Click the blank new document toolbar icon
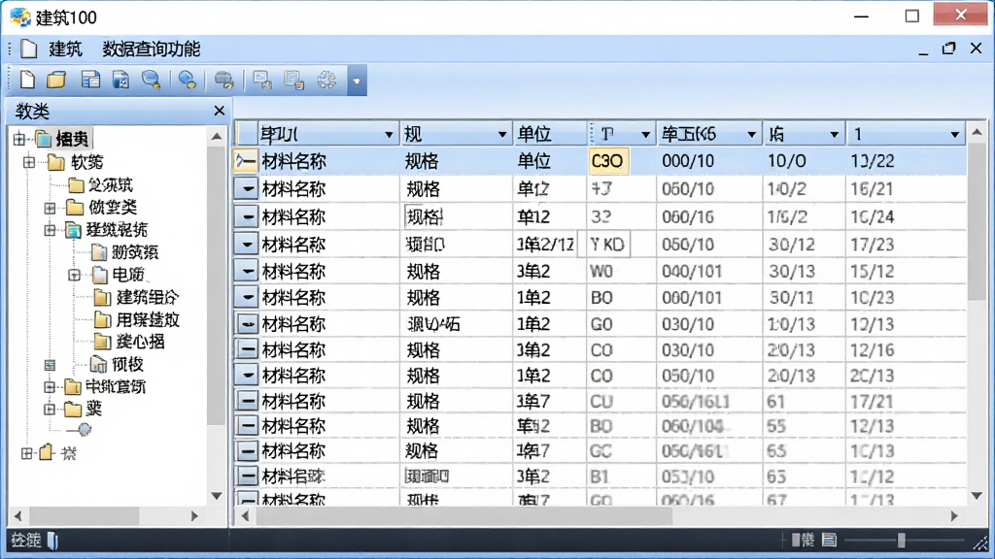 (26, 80)
